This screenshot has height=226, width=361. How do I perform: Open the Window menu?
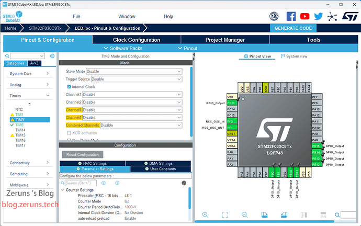coord(127,17)
